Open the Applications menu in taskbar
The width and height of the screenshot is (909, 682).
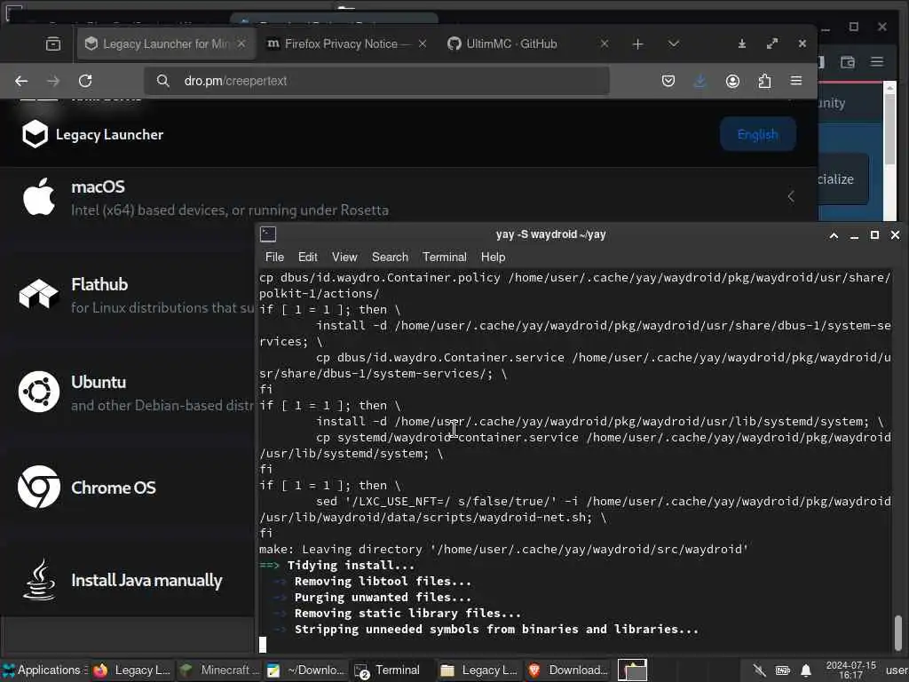click(43, 670)
